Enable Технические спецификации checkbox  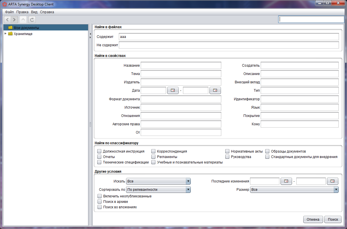click(x=99, y=162)
